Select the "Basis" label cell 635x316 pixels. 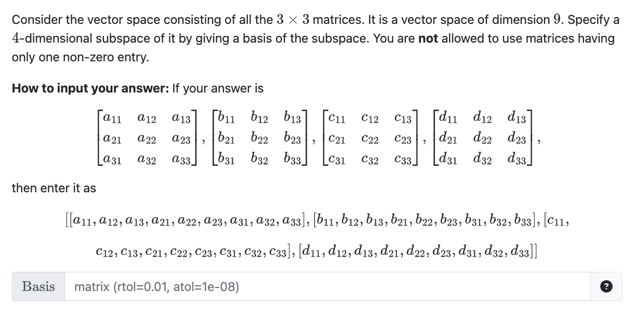pyautogui.click(x=38, y=286)
